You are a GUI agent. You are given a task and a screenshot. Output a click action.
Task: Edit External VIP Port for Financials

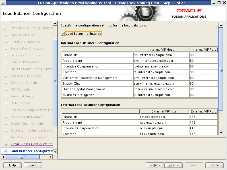point(203,117)
